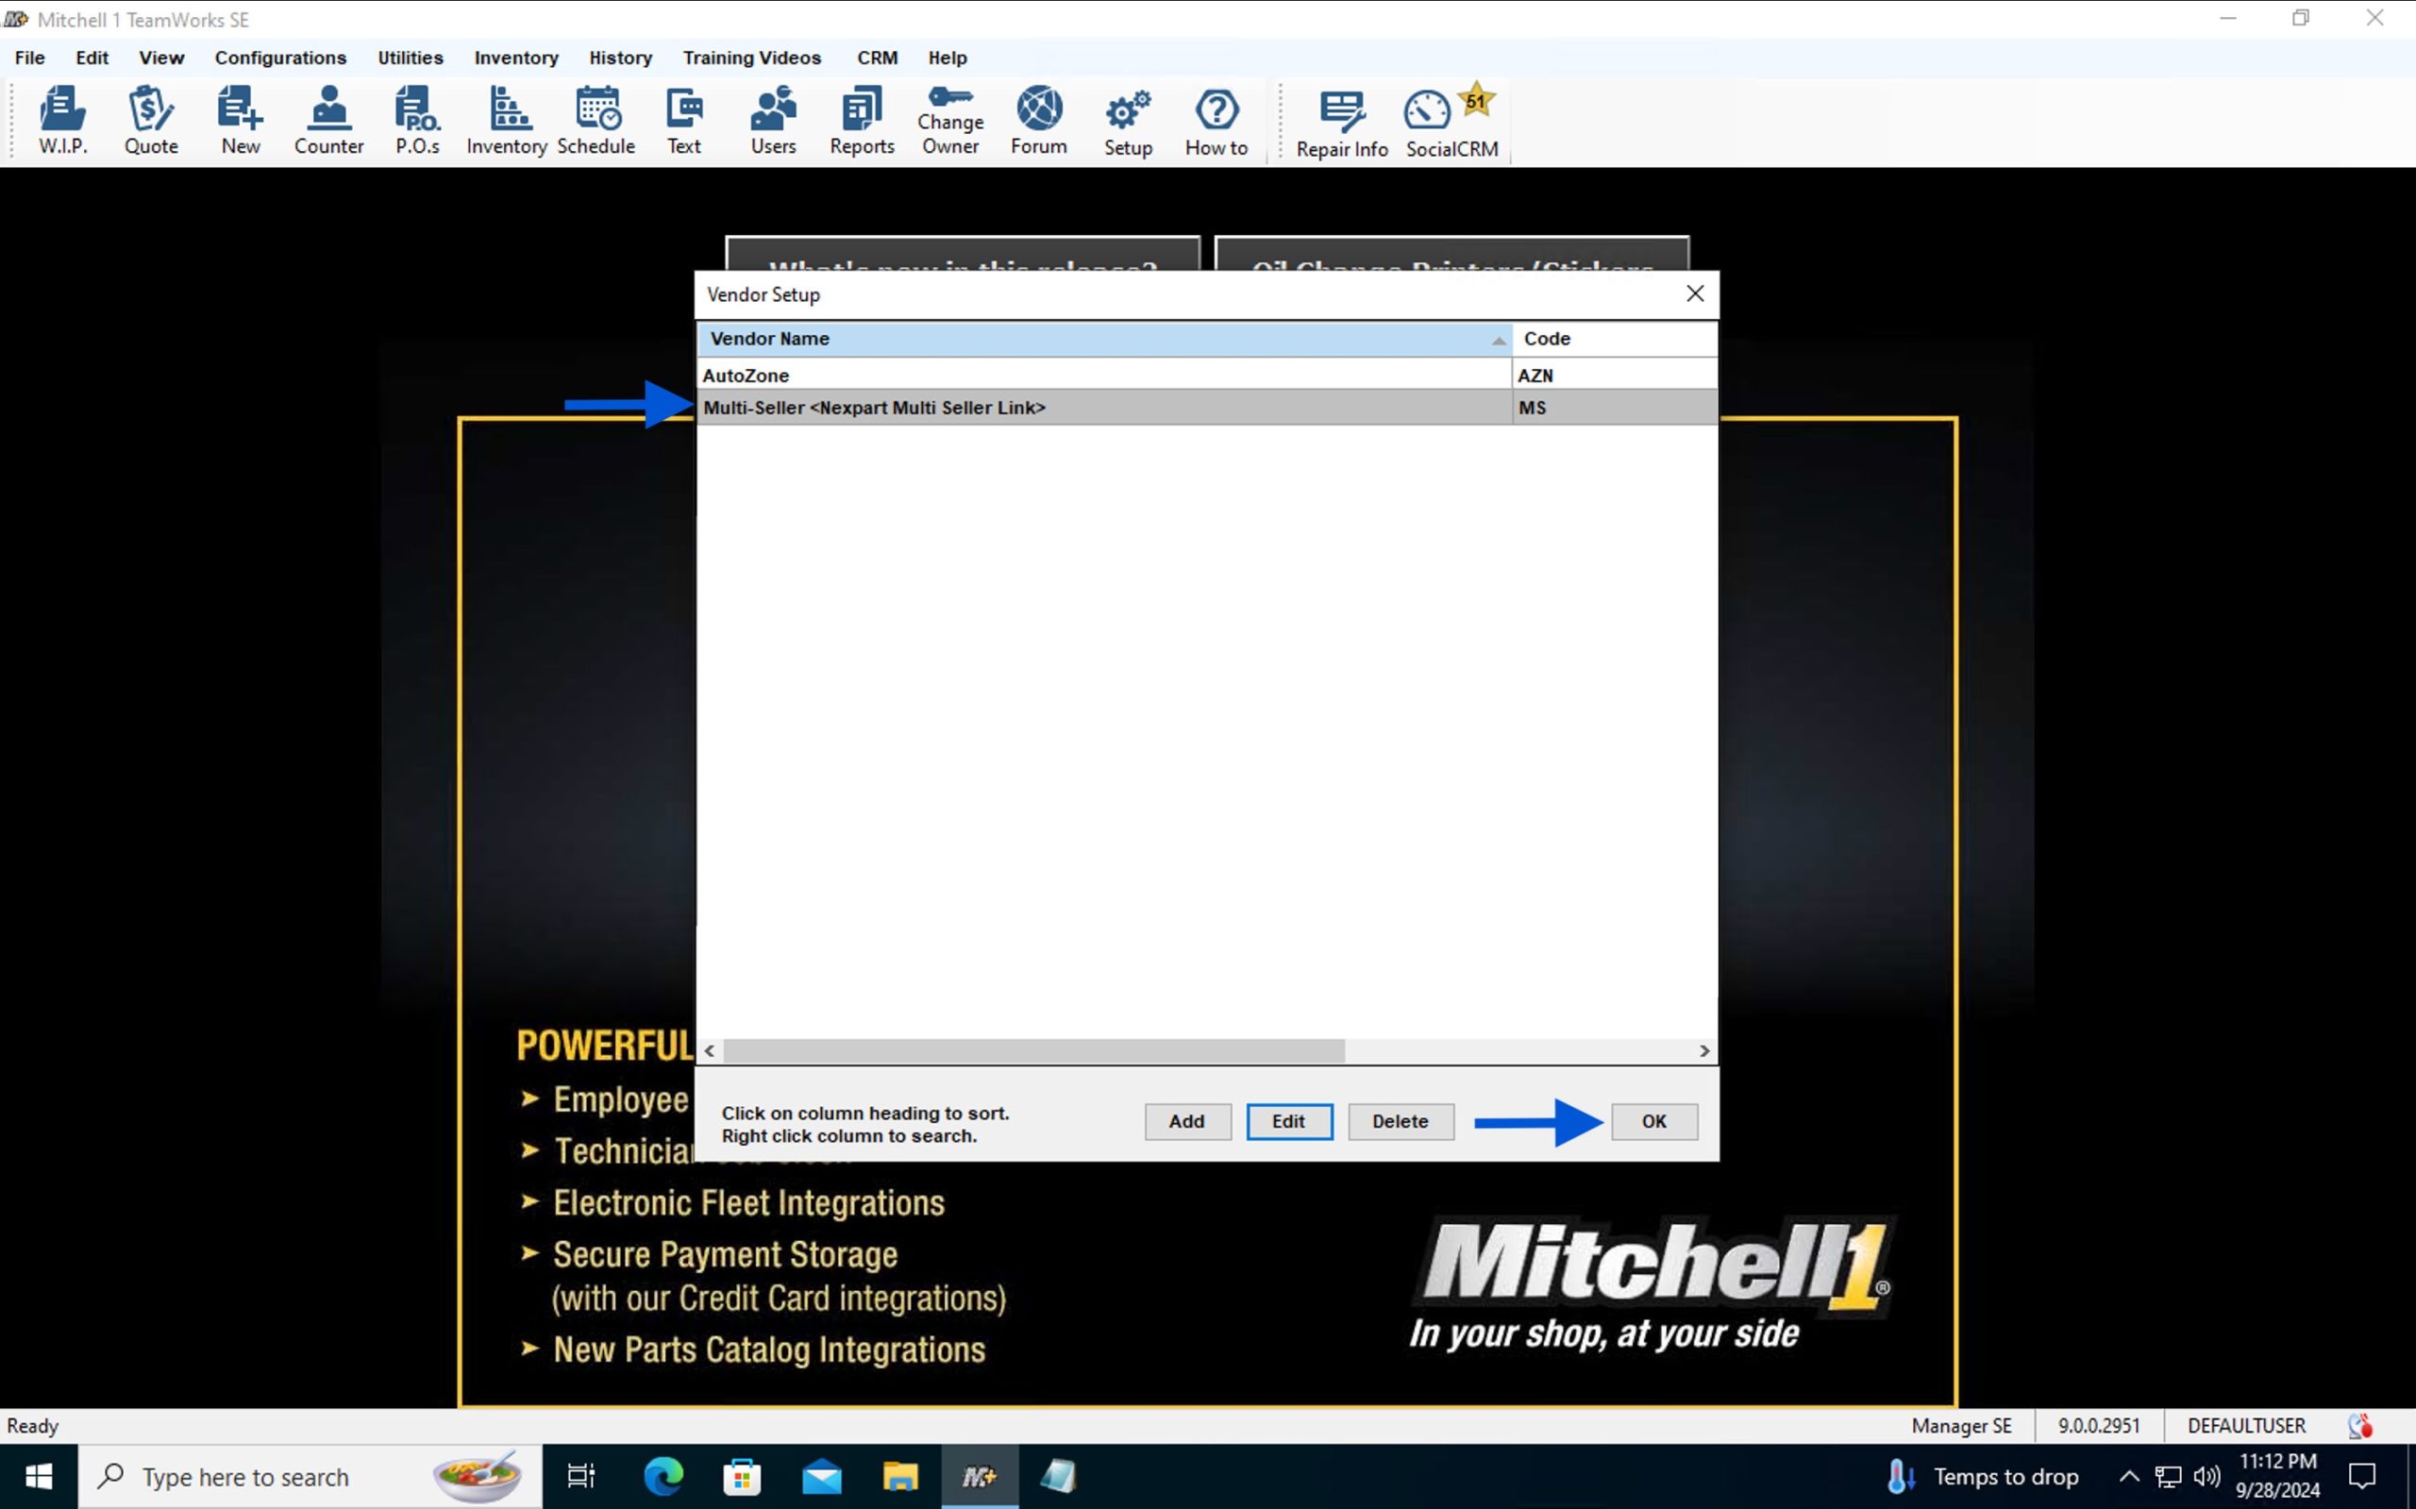Open the How to help icon
Viewport: 2416px width, 1509px height.
[x=1216, y=122]
